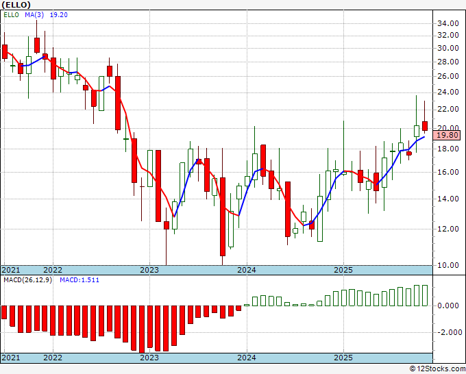Click the 12.00 price axis label
Viewport: 466px width, 374px height.
point(448,229)
